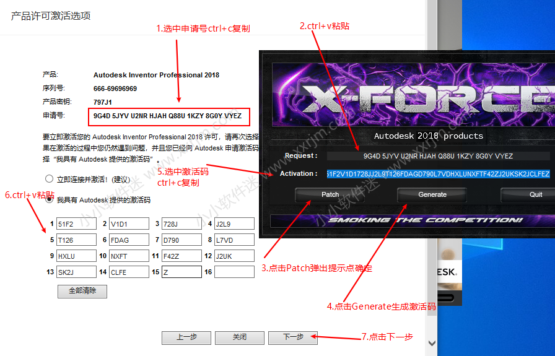Click activation box 8 containing L7VD

click(234, 240)
